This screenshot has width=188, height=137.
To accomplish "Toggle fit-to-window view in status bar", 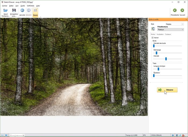I will click(6, 135).
